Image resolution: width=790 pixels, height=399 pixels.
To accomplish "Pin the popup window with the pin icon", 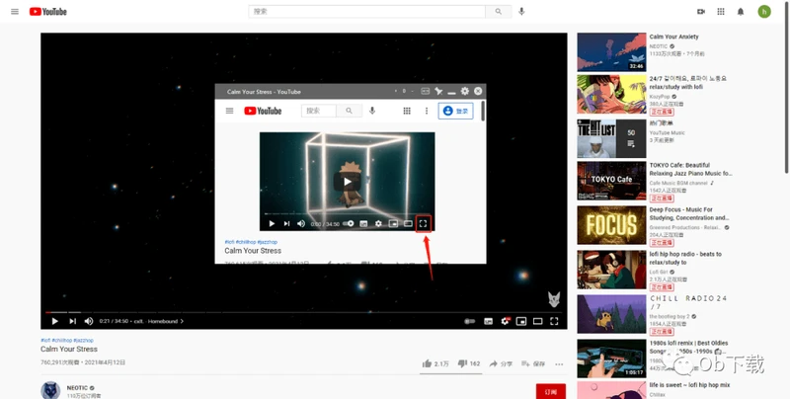I will click(438, 91).
